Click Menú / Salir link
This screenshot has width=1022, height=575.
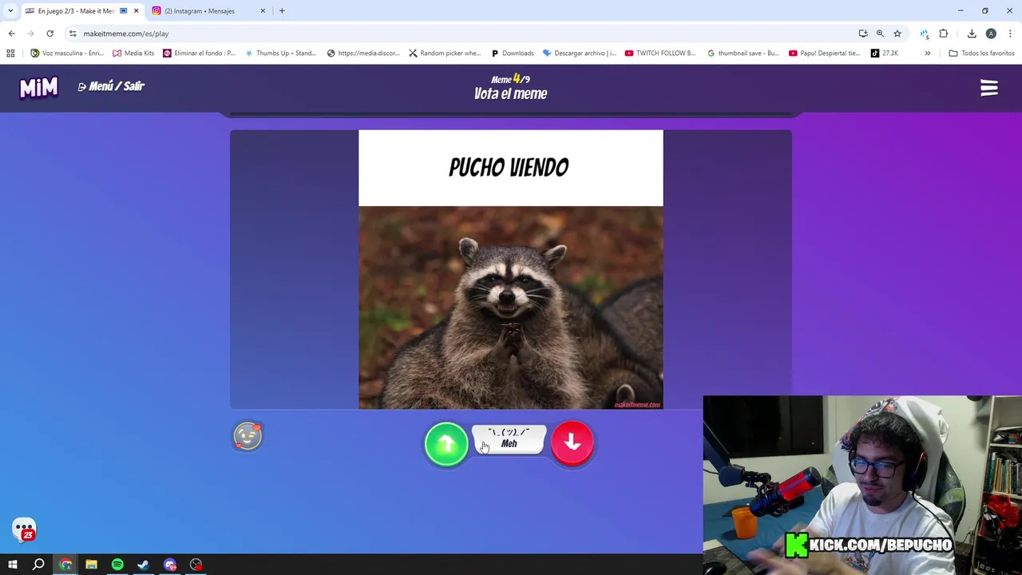111,86
